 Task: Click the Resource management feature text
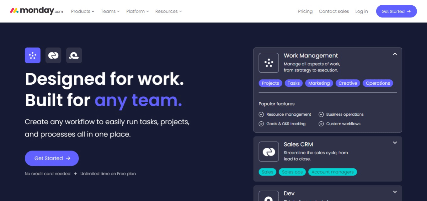[289, 114]
